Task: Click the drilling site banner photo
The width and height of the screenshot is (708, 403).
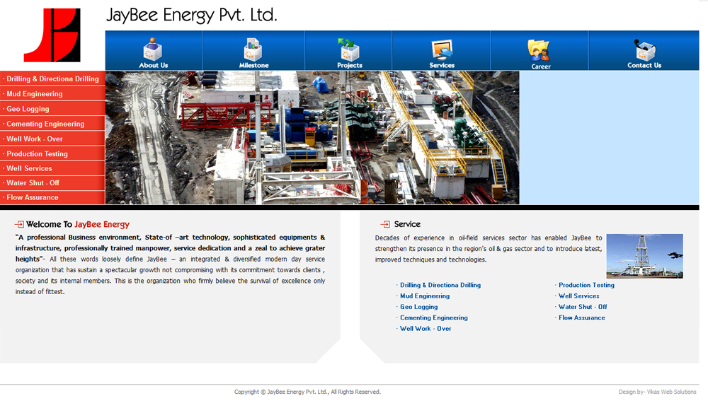Action: point(312,137)
